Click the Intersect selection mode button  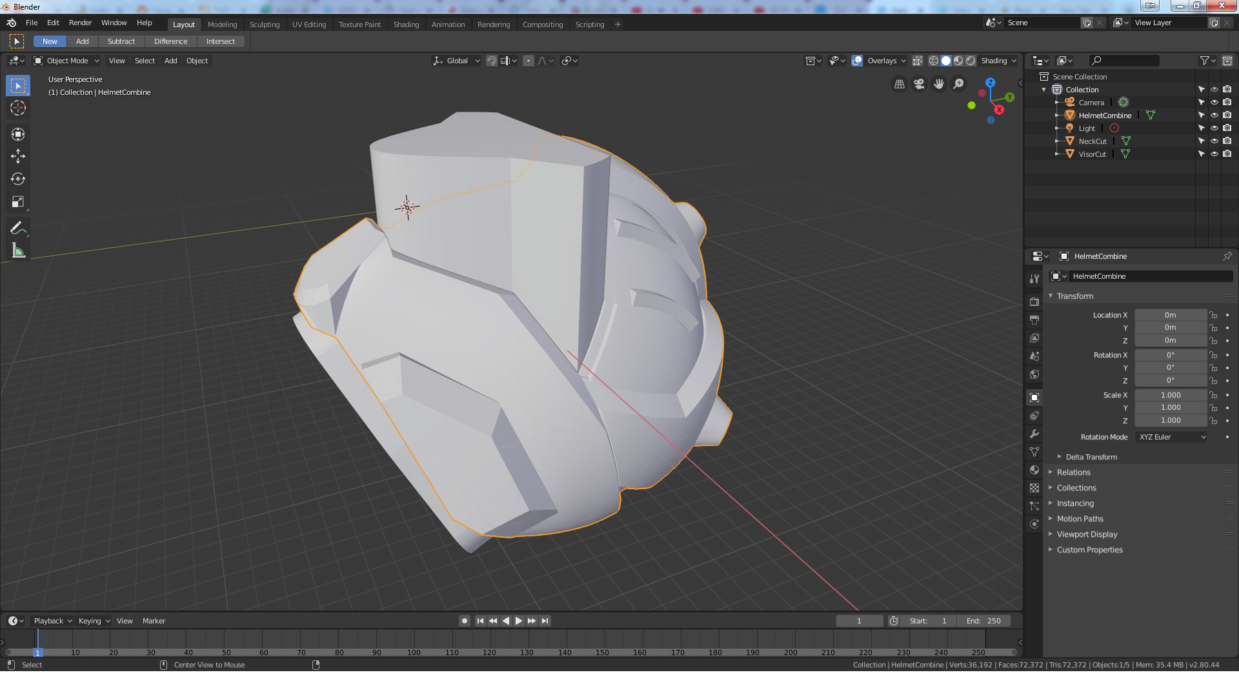pyautogui.click(x=220, y=41)
